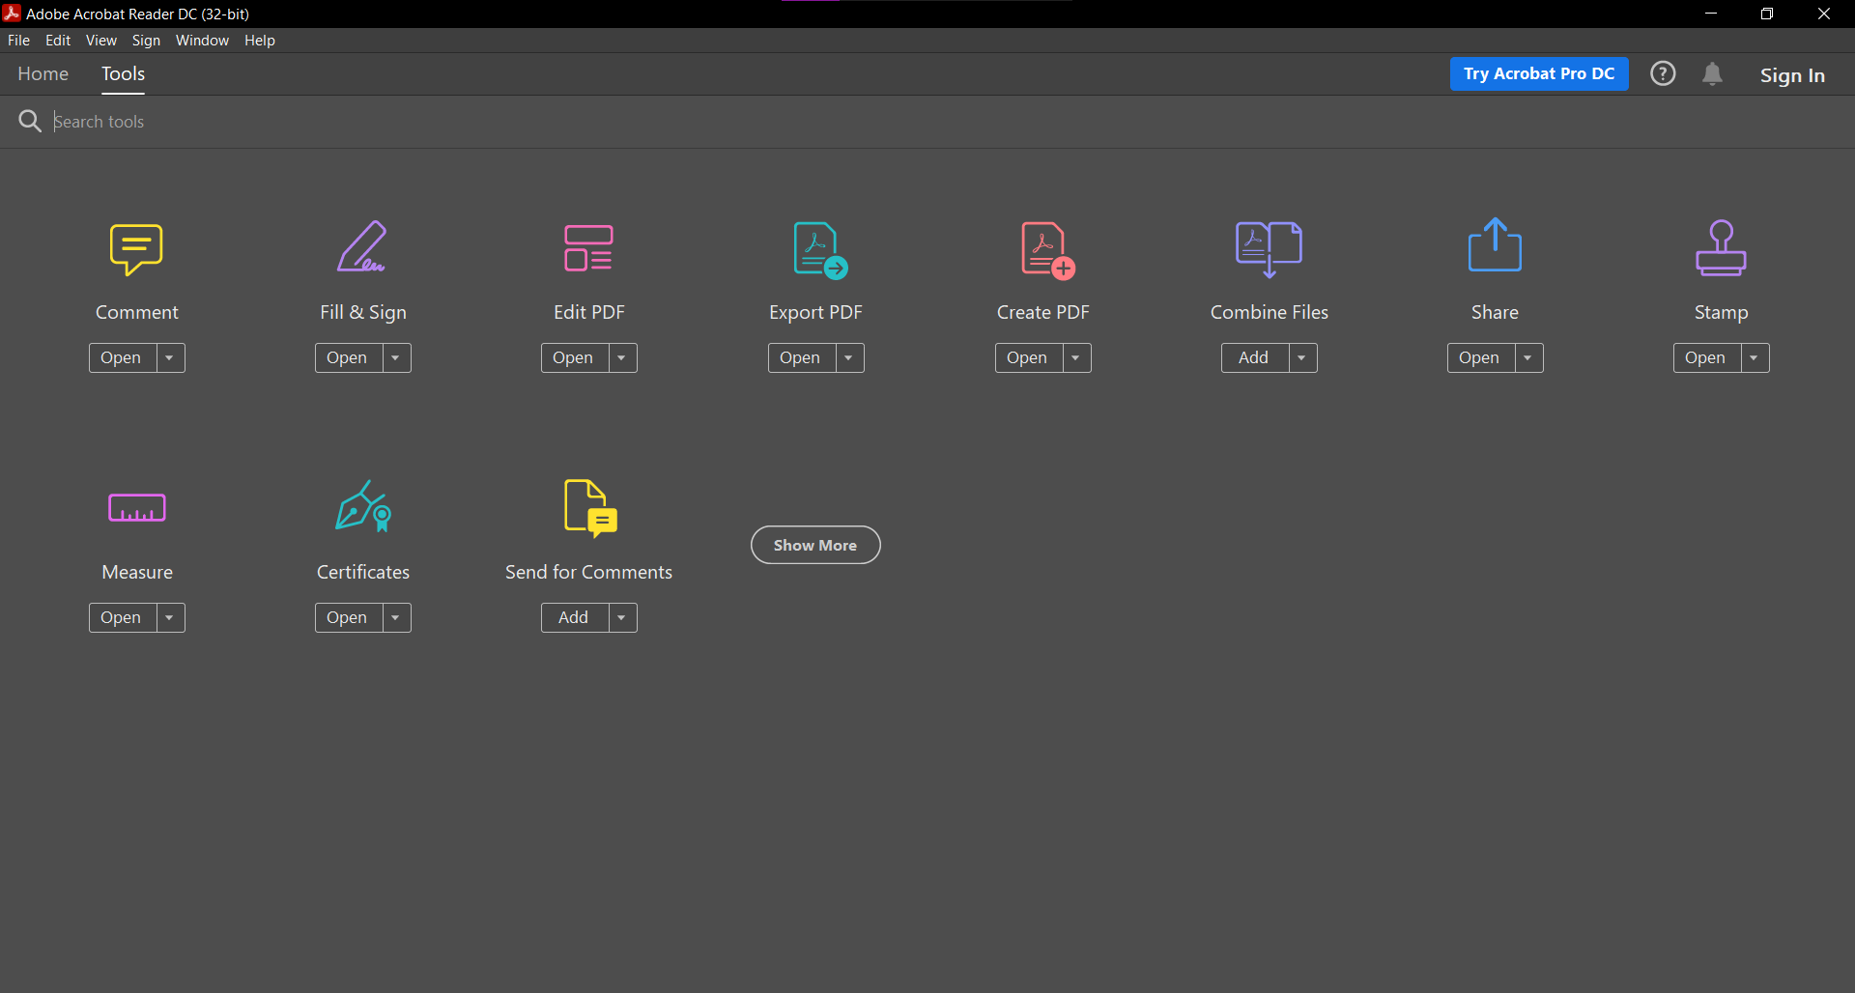Click Try Acrobat Pro DC button

pyautogui.click(x=1538, y=74)
